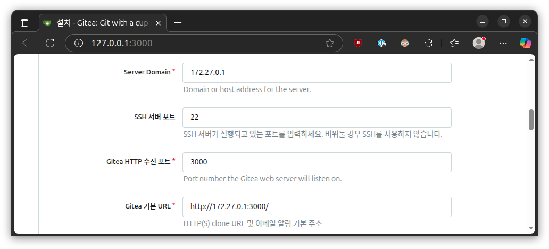Click the address bar showing 127.0.0.1:3000

204,43
